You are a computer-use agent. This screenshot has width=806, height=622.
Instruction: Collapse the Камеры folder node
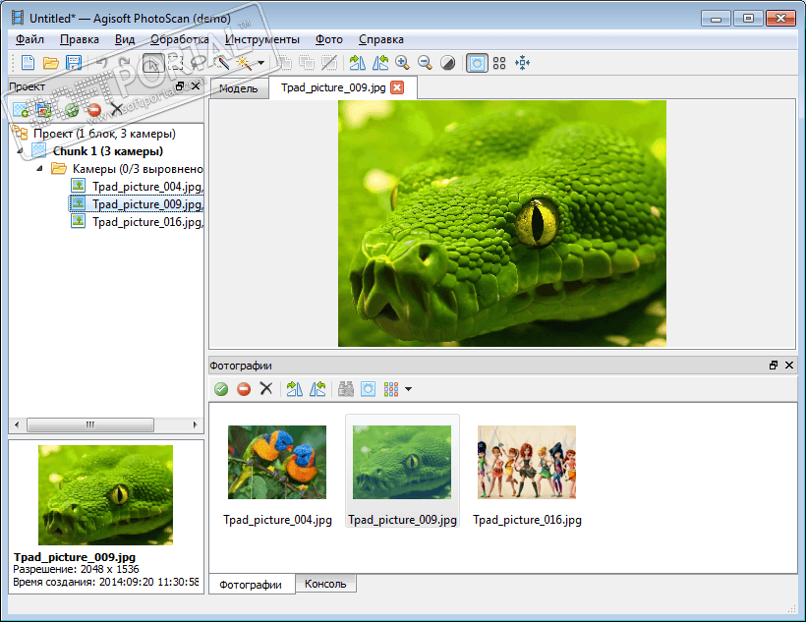click(39, 169)
